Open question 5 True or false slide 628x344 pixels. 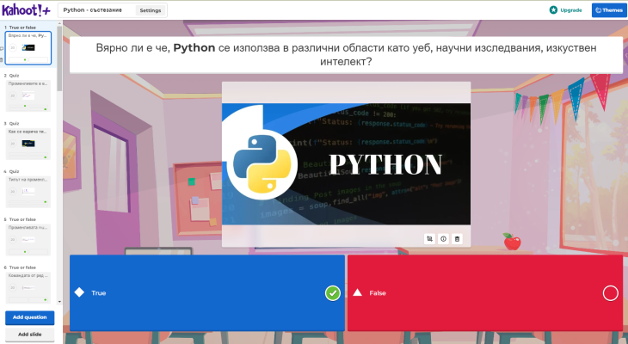pyautogui.click(x=29, y=238)
